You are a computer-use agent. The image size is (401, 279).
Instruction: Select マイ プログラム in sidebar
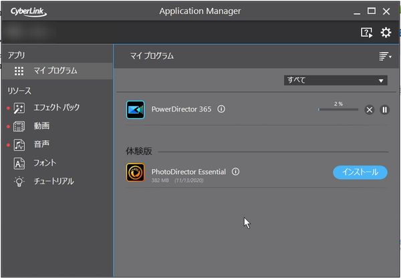click(57, 71)
